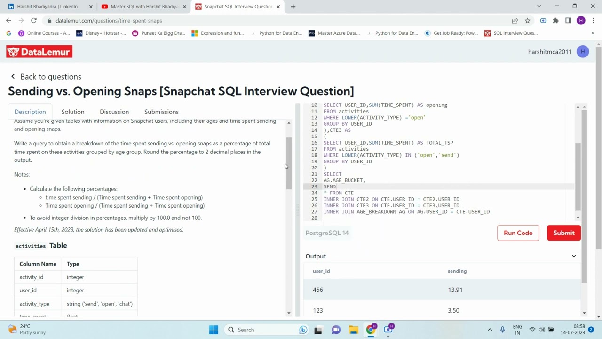Show hidden system tray icons chevron
Viewport: 602px width, 339px height.
coord(490,330)
